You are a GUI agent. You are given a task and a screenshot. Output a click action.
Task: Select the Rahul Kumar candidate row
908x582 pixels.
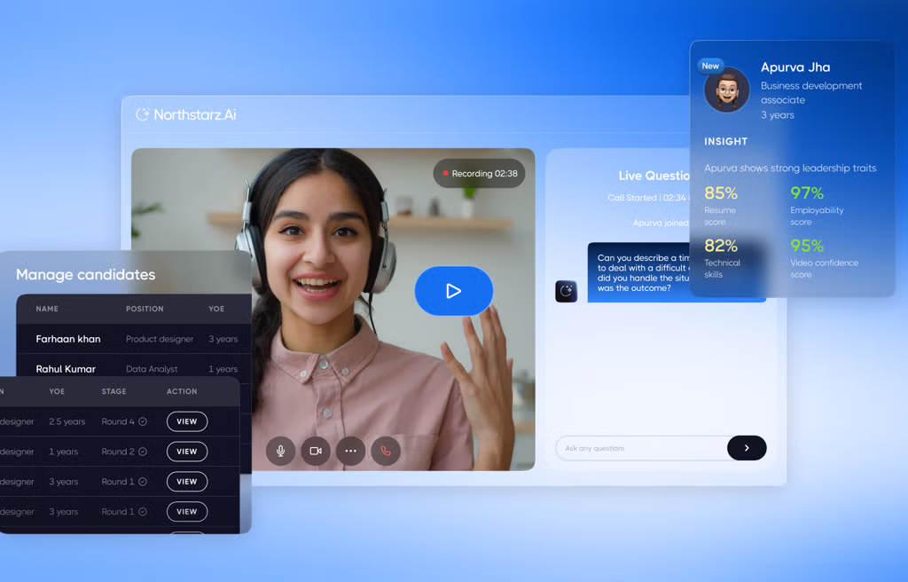(134, 369)
